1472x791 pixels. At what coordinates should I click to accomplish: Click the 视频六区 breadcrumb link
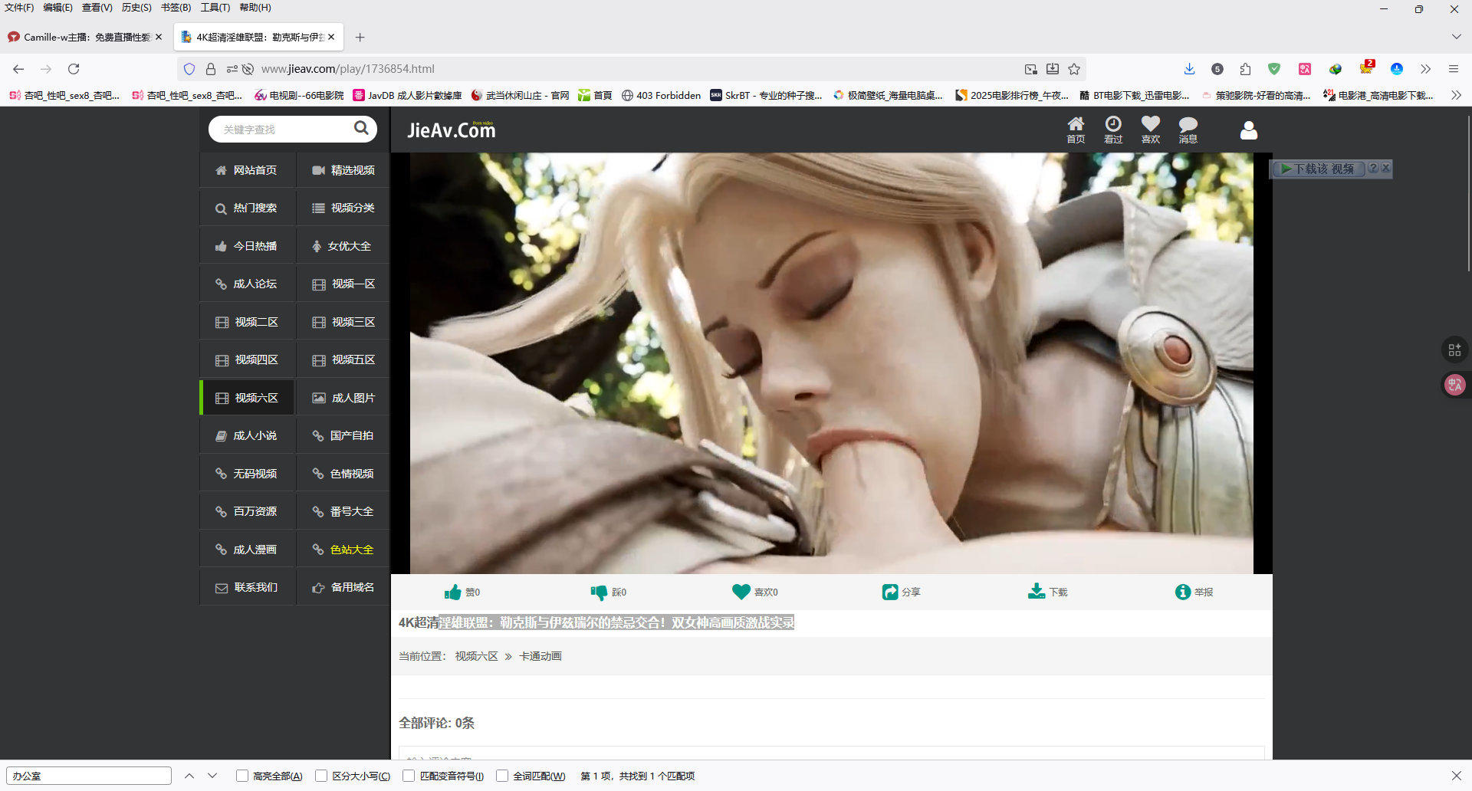pos(476,656)
